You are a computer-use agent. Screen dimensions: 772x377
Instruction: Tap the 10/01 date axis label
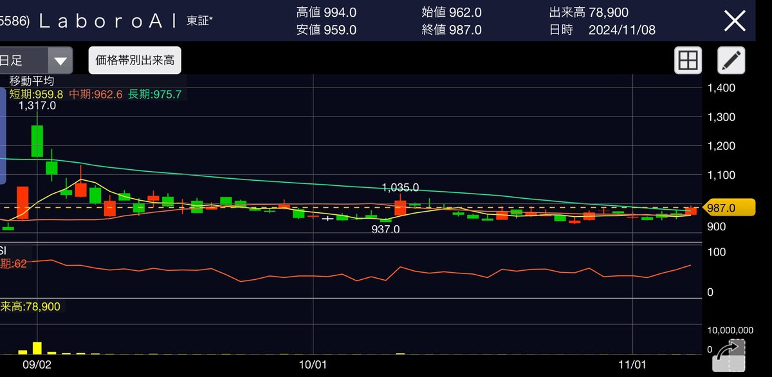click(x=313, y=364)
